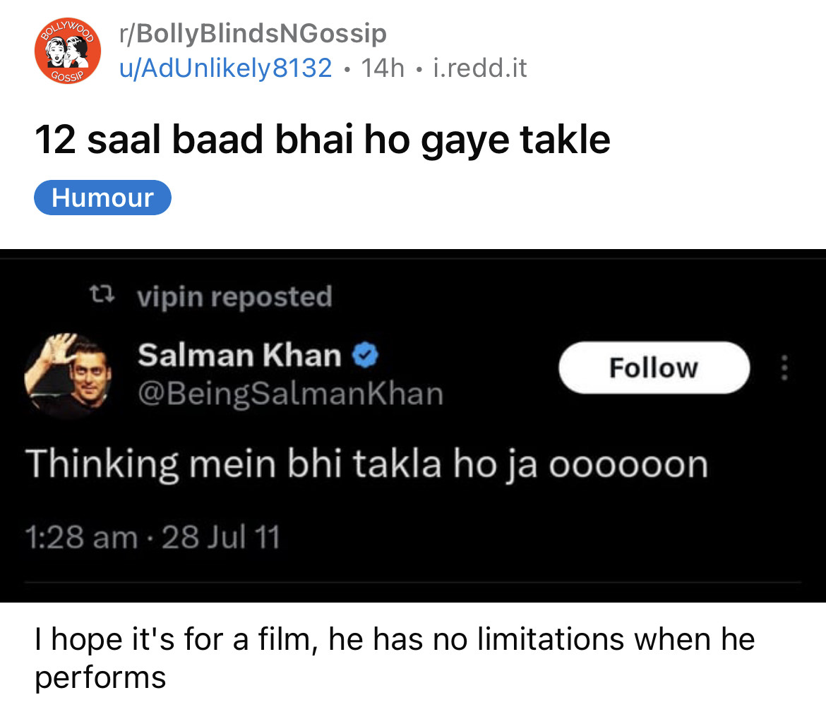The height and width of the screenshot is (707, 826).
Task: Click the 14h post age timestamp
Action: pos(383,68)
